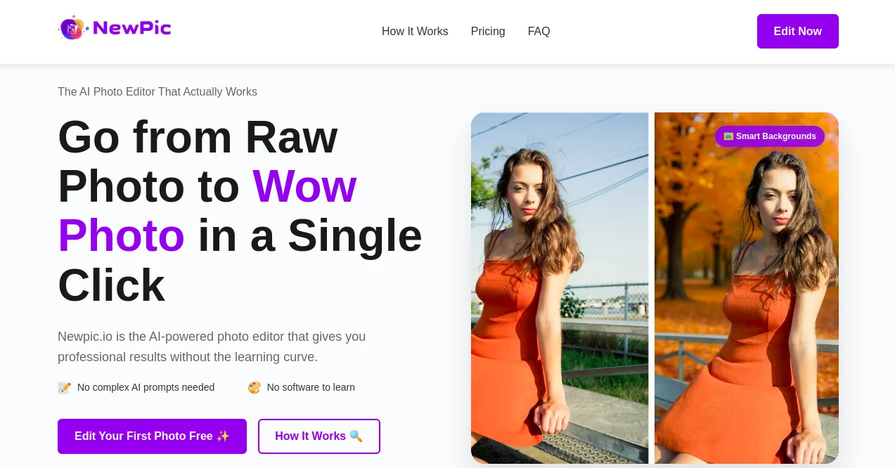Click the original raw photo on the left
This screenshot has width=895, height=468.
(x=560, y=288)
